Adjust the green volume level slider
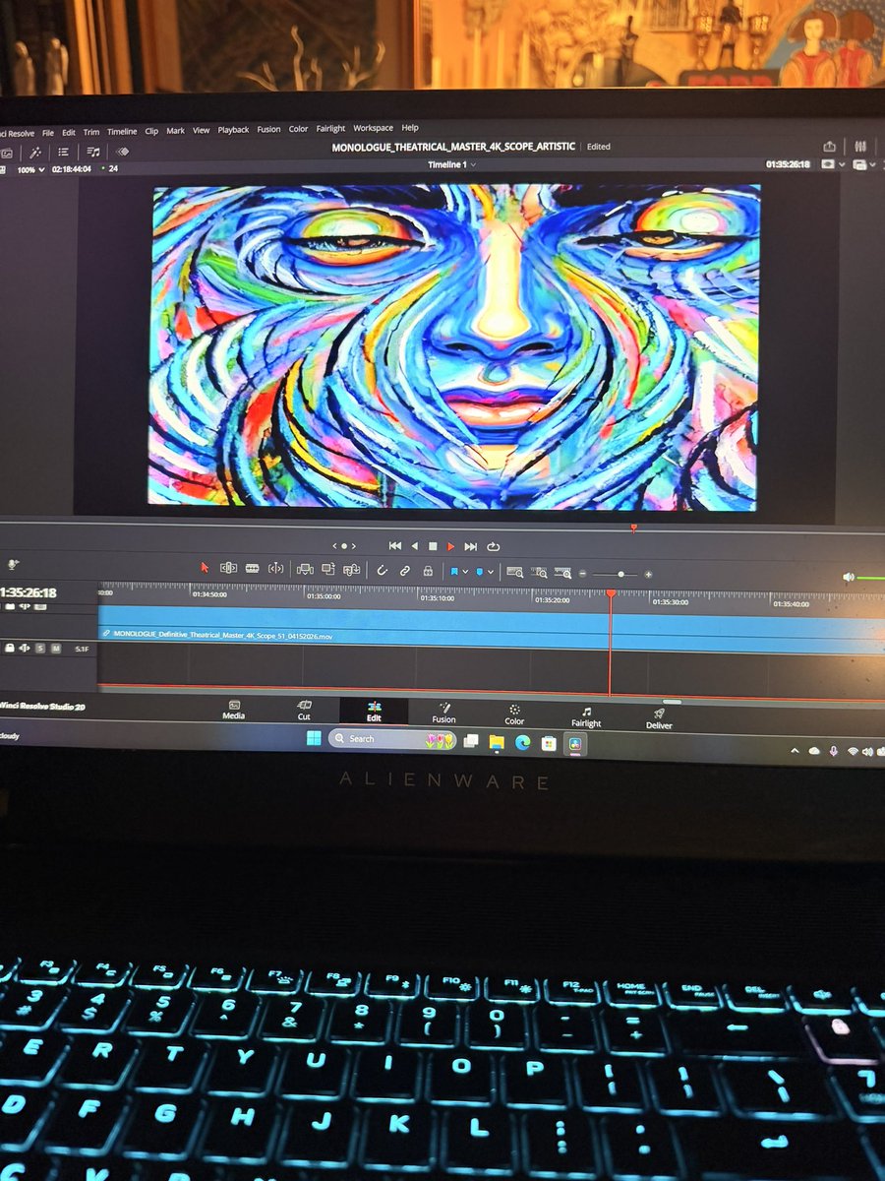Screen dimensions: 885x1181 pyautogui.click(x=871, y=579)
